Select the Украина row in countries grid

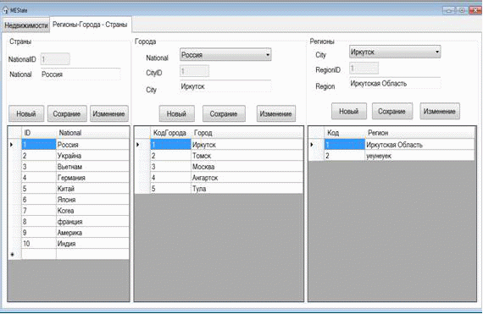point(75,156)
